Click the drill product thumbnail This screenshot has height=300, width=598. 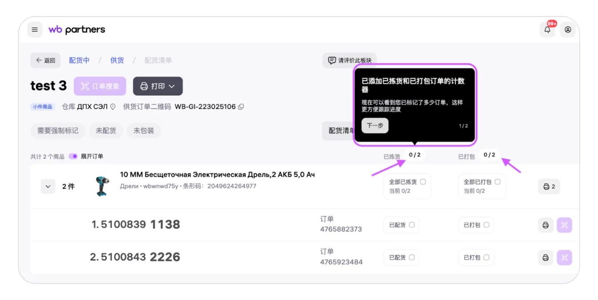(x=102, y=186)
